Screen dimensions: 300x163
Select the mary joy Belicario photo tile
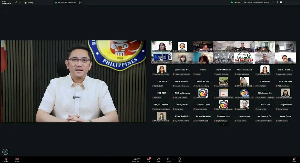tap(223, 82)
